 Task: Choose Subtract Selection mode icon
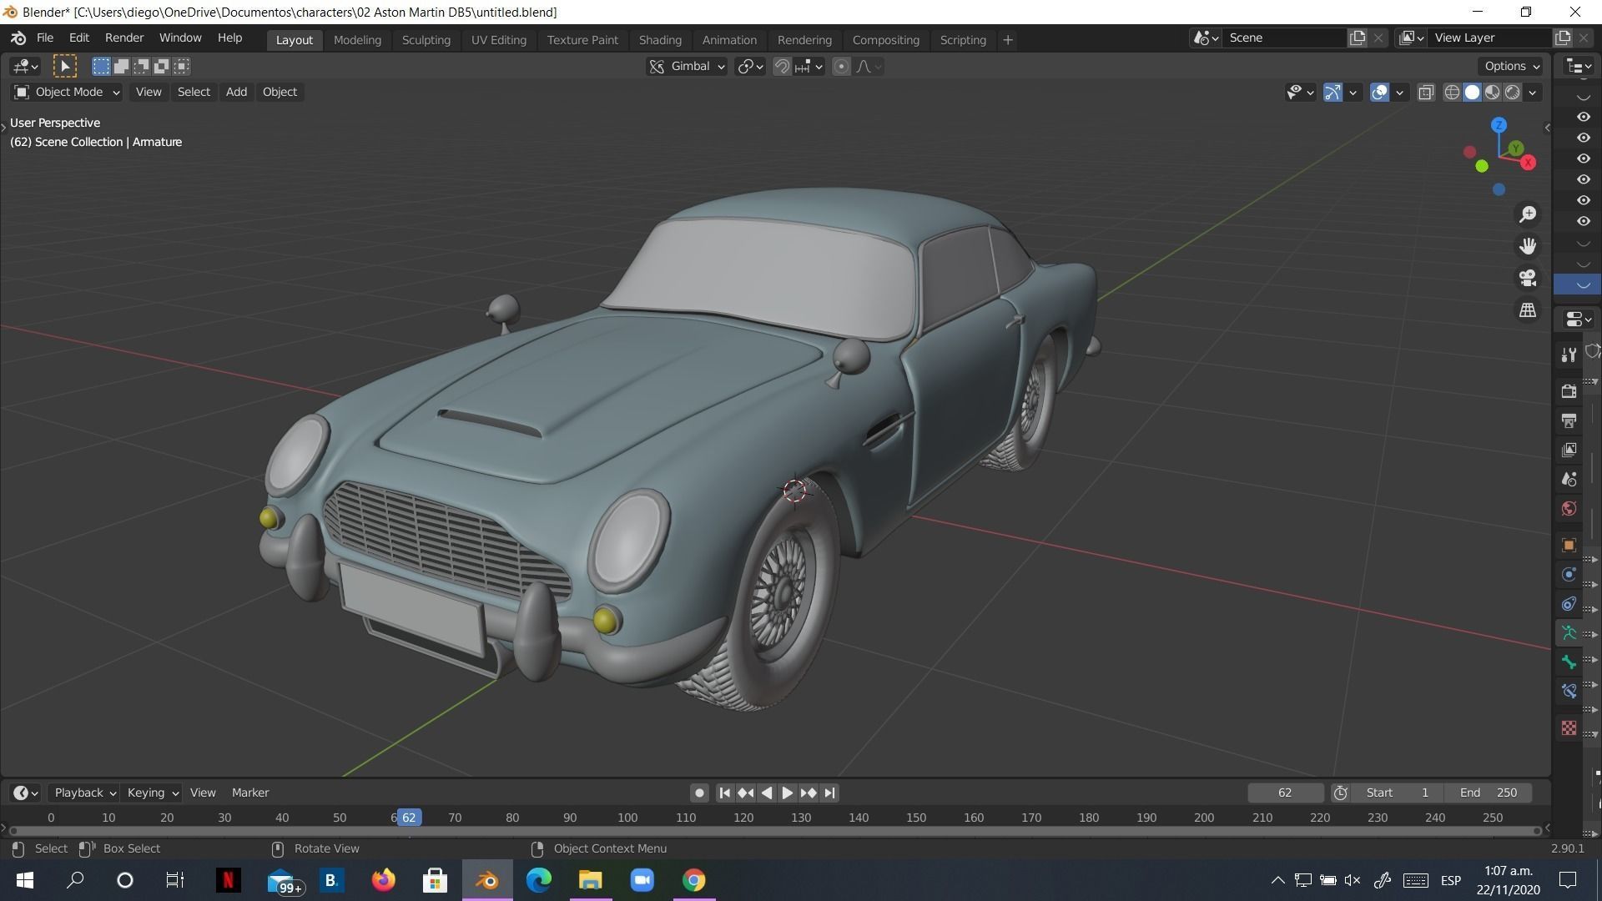141,66
